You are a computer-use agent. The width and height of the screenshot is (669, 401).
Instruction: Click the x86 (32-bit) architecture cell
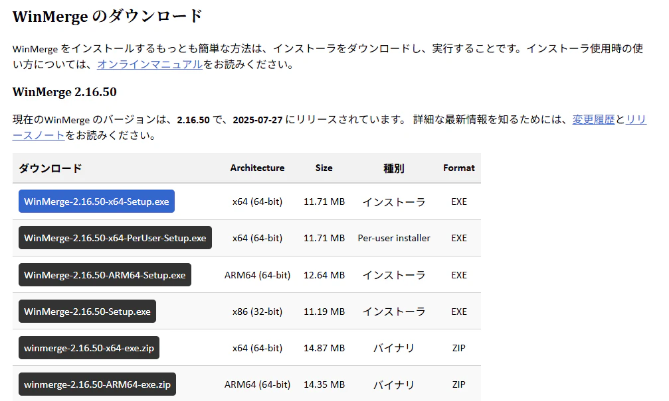(257, 312)
